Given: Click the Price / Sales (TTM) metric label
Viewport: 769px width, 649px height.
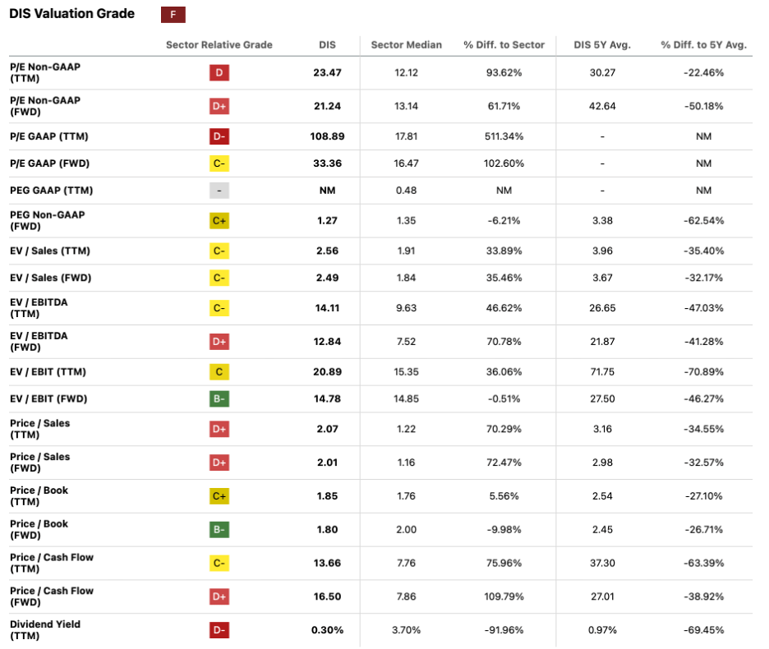Looking at the screenshot, I should tap(39, 429).
